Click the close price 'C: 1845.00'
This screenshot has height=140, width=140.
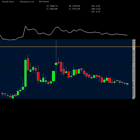click(52, 9)
